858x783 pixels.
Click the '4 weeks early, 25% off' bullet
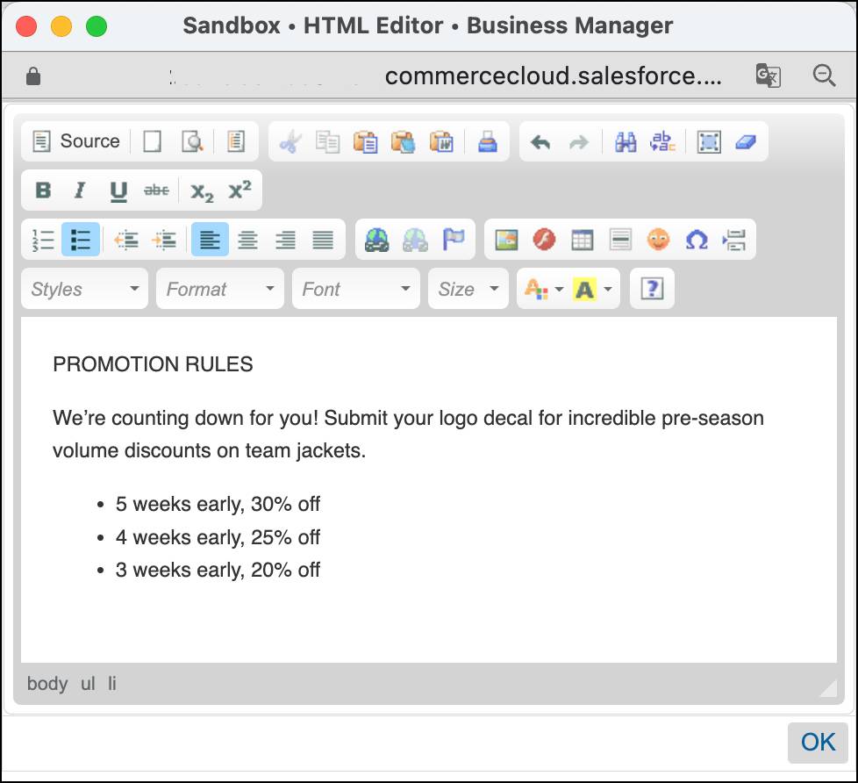click(x=218, y=537)
